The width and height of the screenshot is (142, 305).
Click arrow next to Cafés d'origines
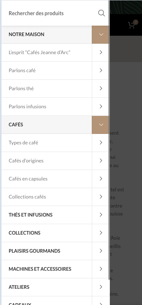101,161
